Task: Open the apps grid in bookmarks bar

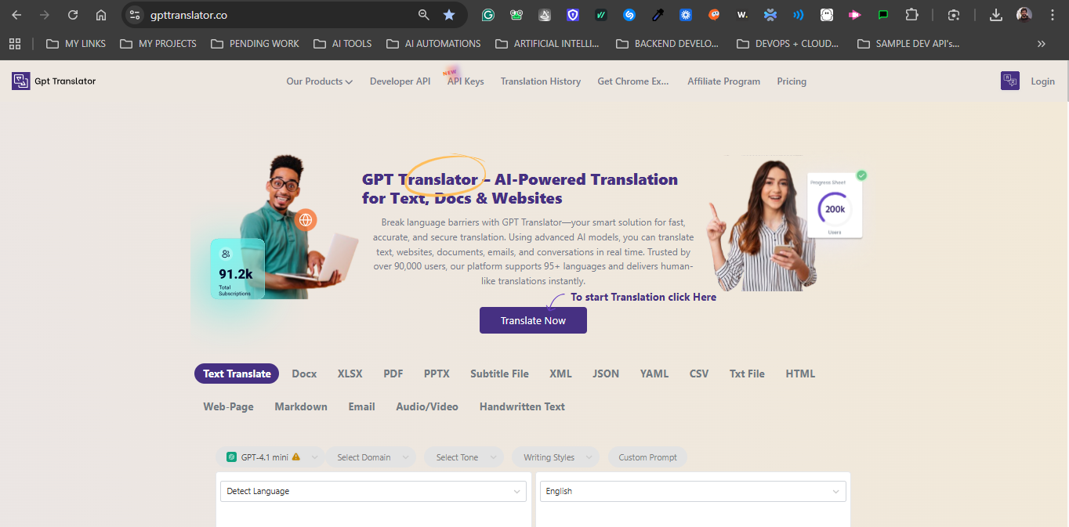Action: 15,44
